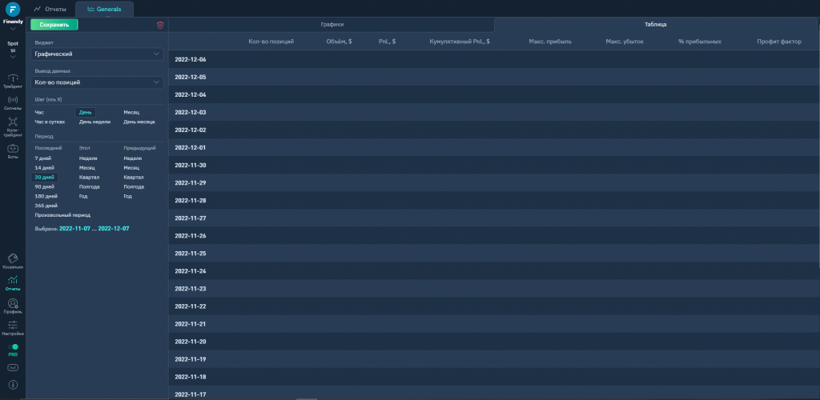This screenshot has height=400, width=820.
Task: Choose the last 90 дней period
Action: pos(45,186)
